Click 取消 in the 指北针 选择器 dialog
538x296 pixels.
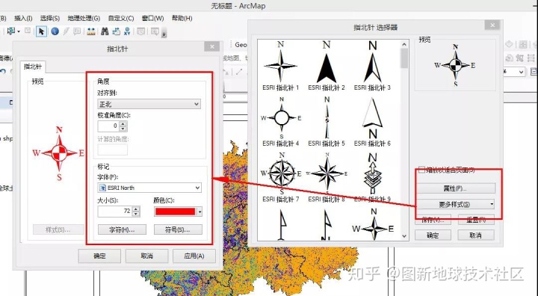coord(476,235)
